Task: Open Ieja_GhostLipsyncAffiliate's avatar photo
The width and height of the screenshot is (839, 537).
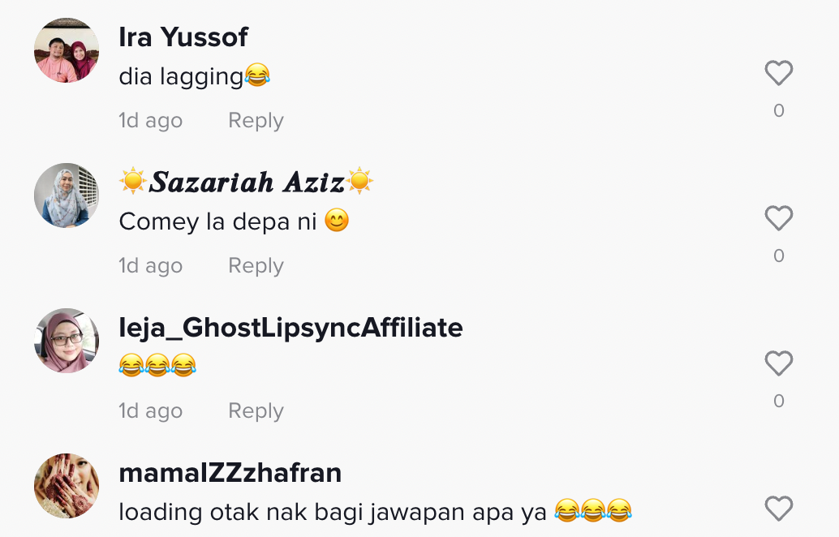Action: click(67, 341)
